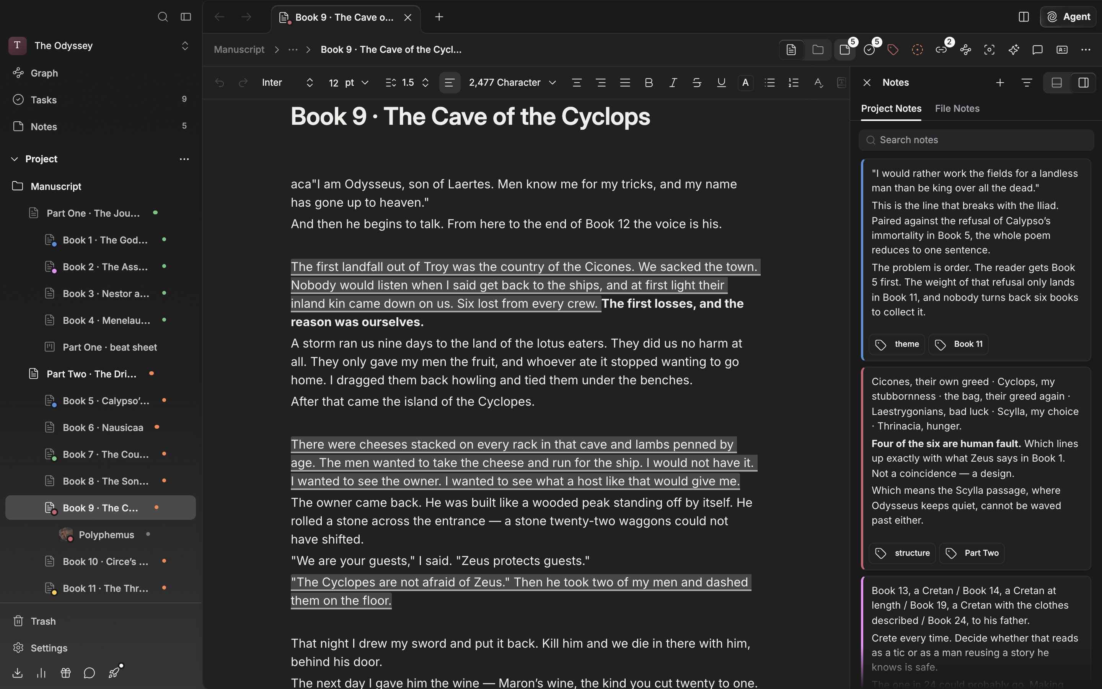Image resolution: width=1102 pixels, height=689 pixels.
Task: Switch to folder view mode
Action: tap(818, 49)
